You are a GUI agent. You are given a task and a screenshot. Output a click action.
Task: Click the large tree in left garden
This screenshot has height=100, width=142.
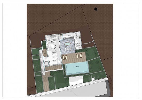pos(37,66)
